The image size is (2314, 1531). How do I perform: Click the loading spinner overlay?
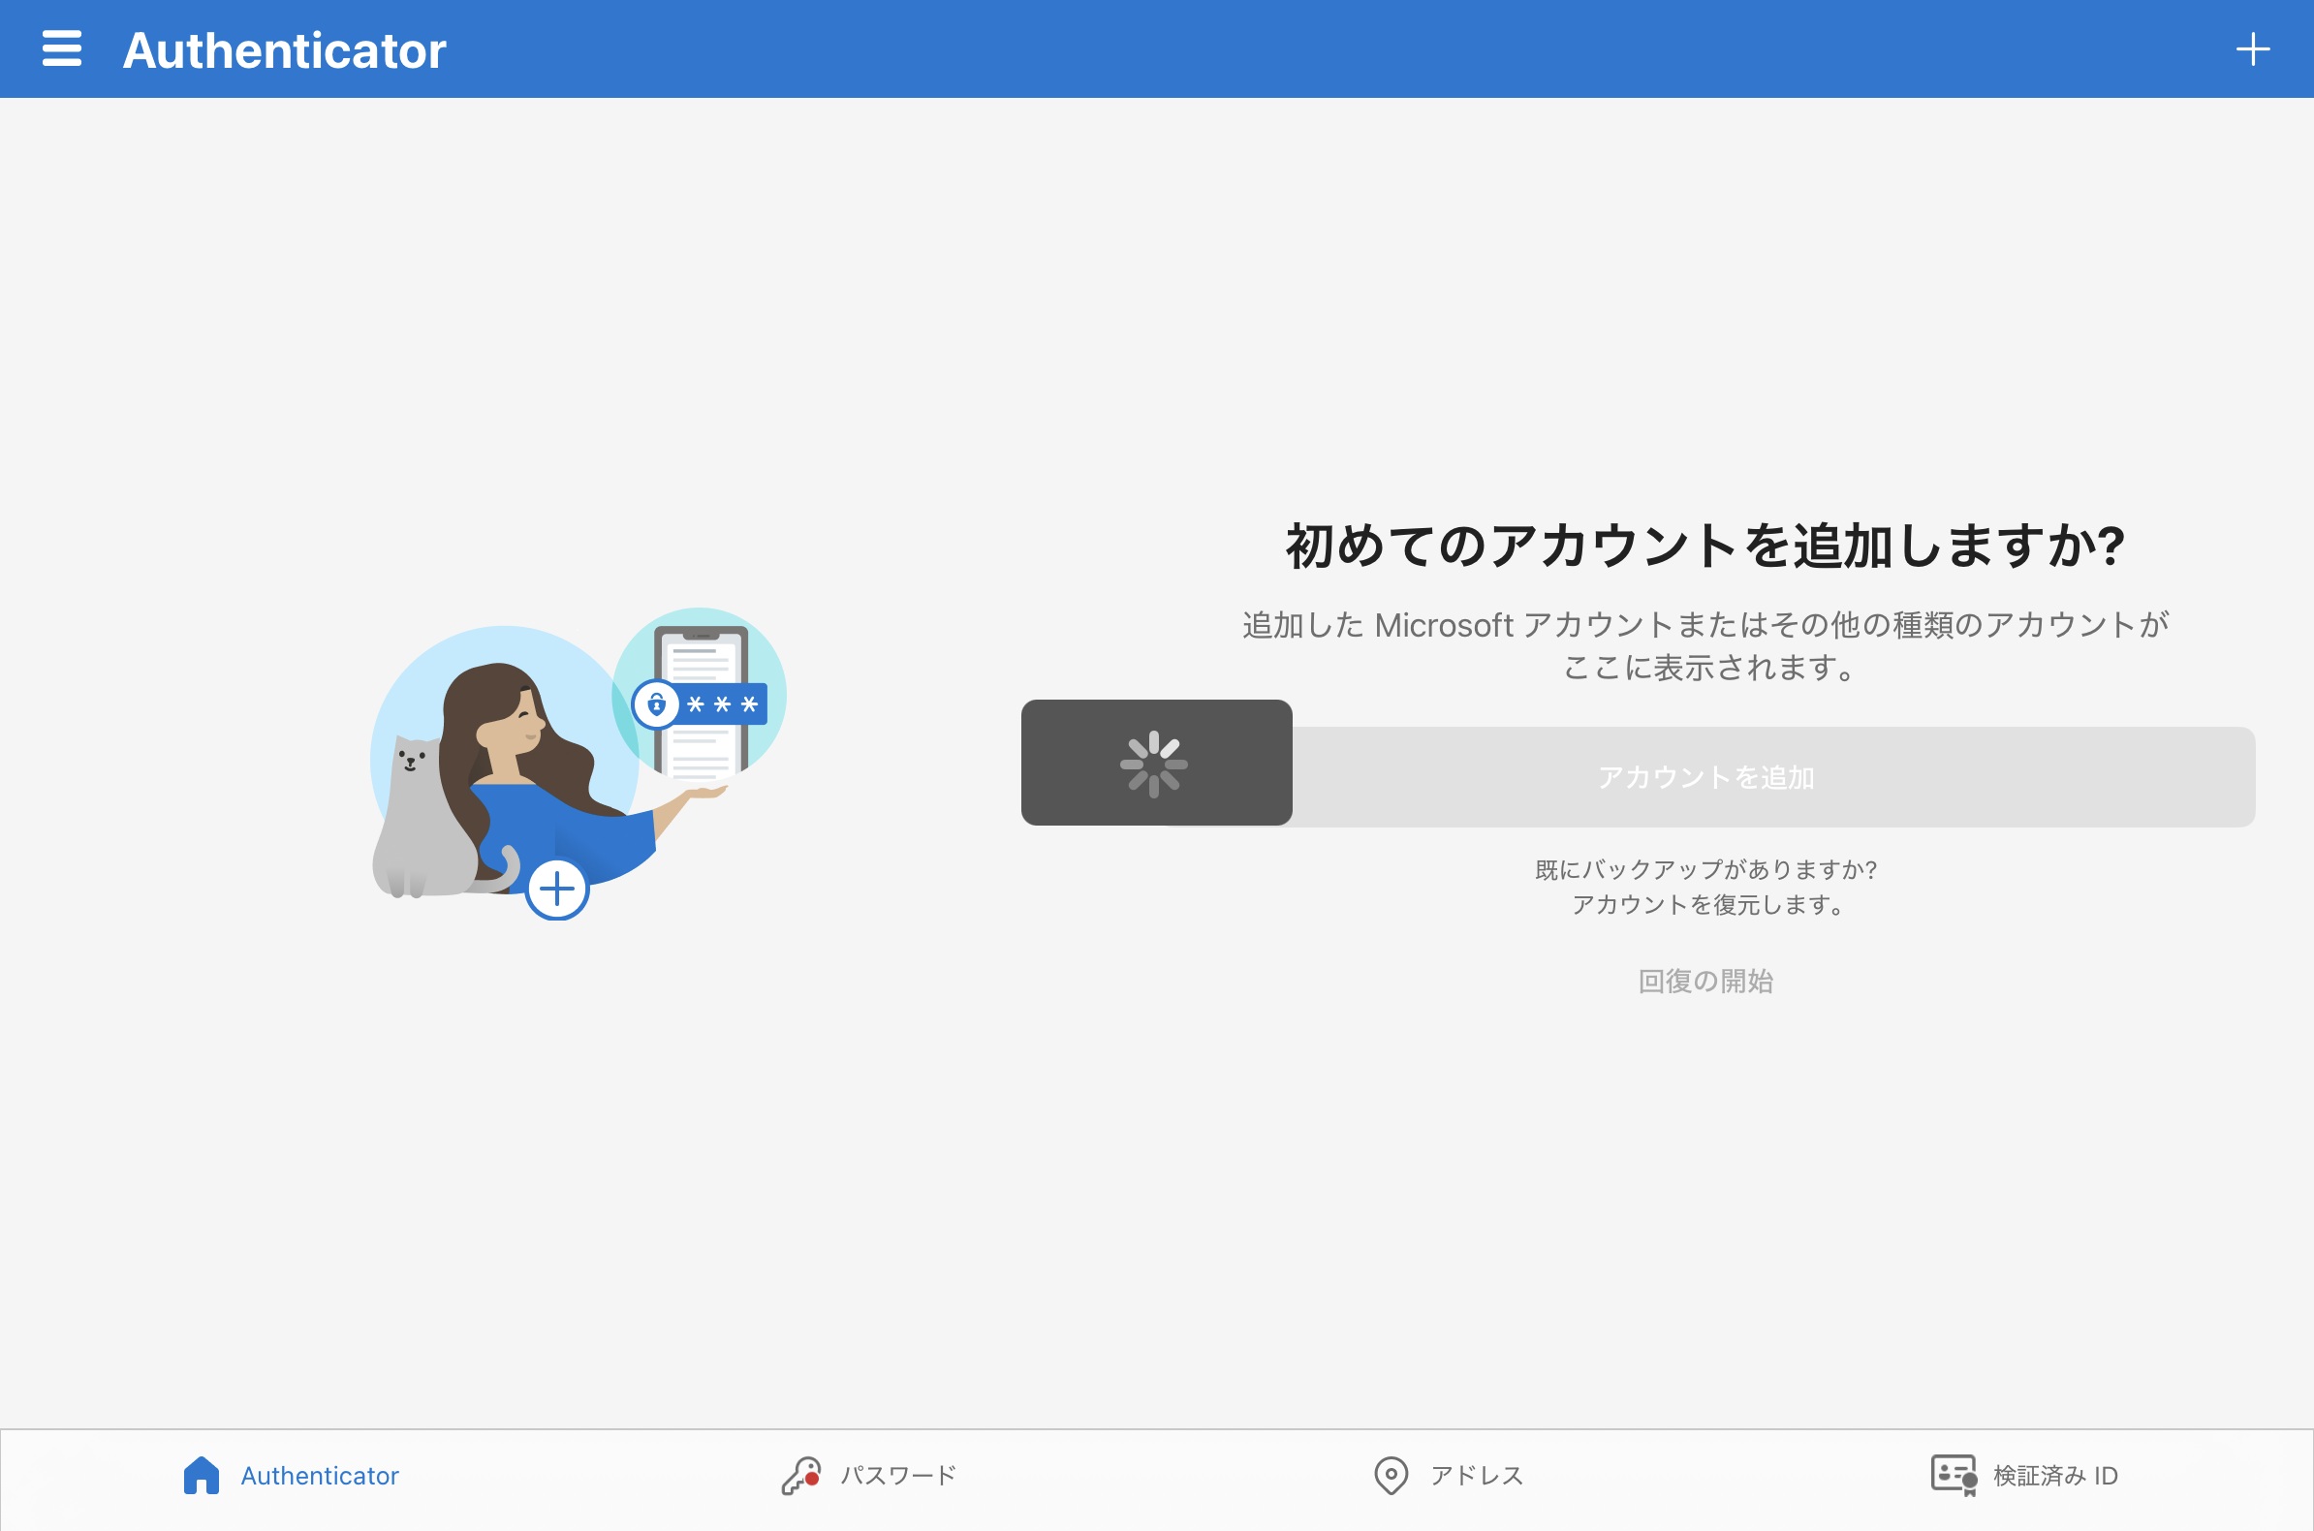coord(1156,763)
